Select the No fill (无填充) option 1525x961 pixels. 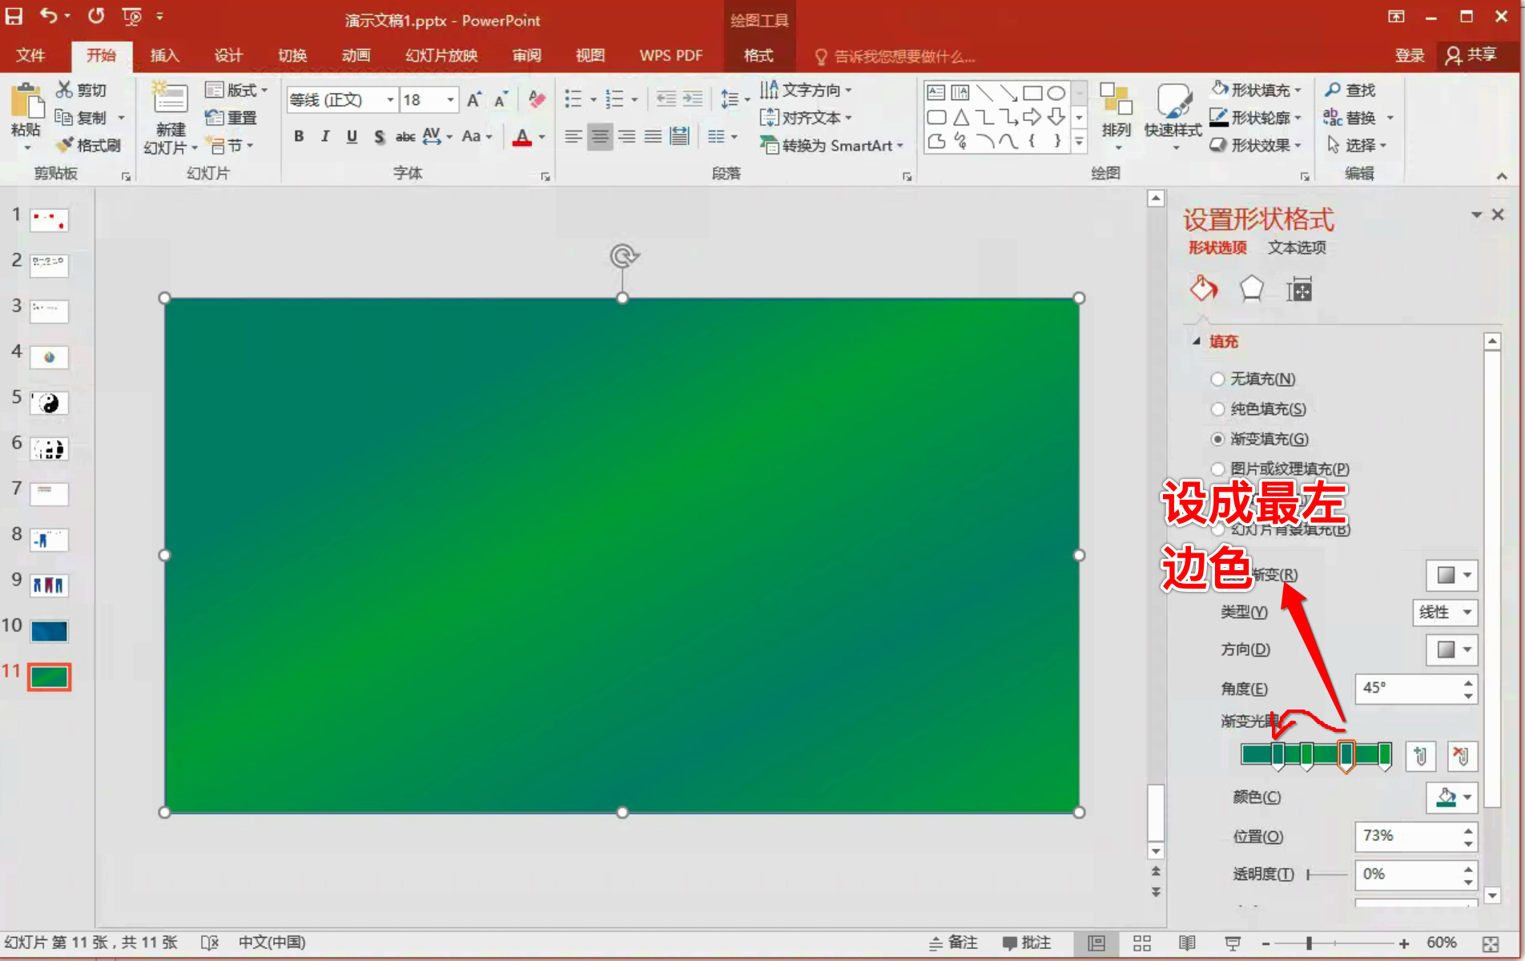click(x=1254, y=379)
